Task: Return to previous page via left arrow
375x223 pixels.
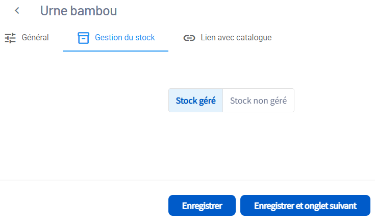Action: [17, 11]
